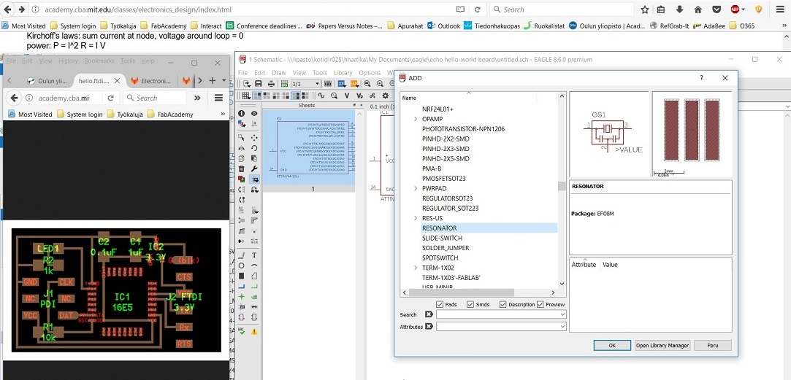Screen dimensions: 791x380
Task: Open the Search field dropdown in ADD dialog
Action: point(562,314)
